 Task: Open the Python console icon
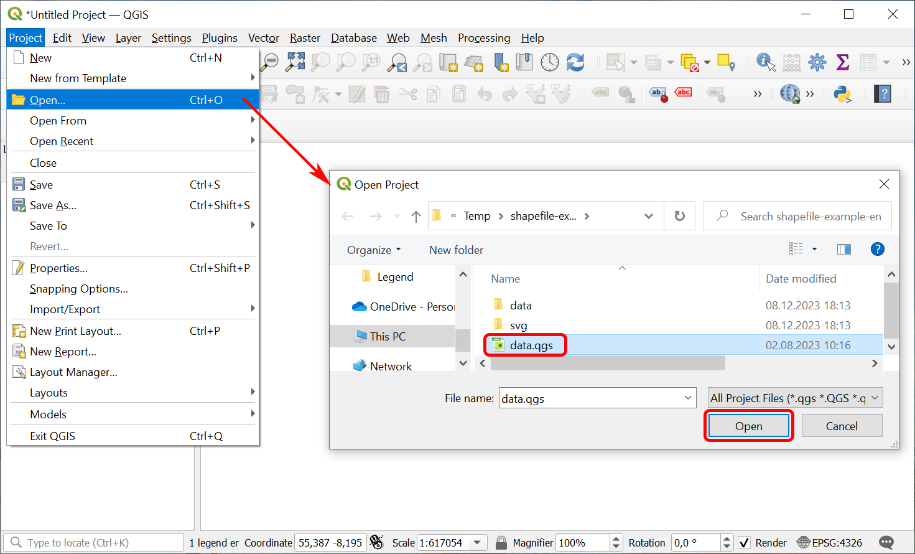842,94
